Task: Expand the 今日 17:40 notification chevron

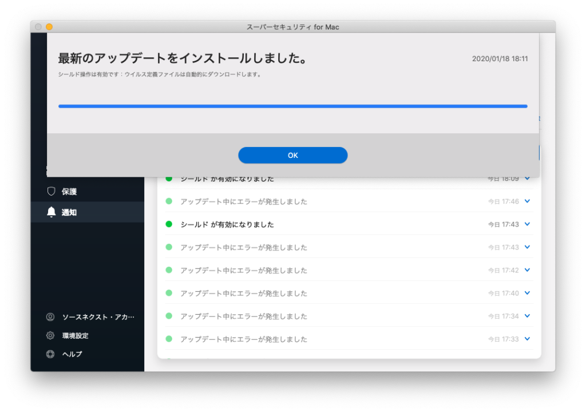Action: tap(527, 293)
